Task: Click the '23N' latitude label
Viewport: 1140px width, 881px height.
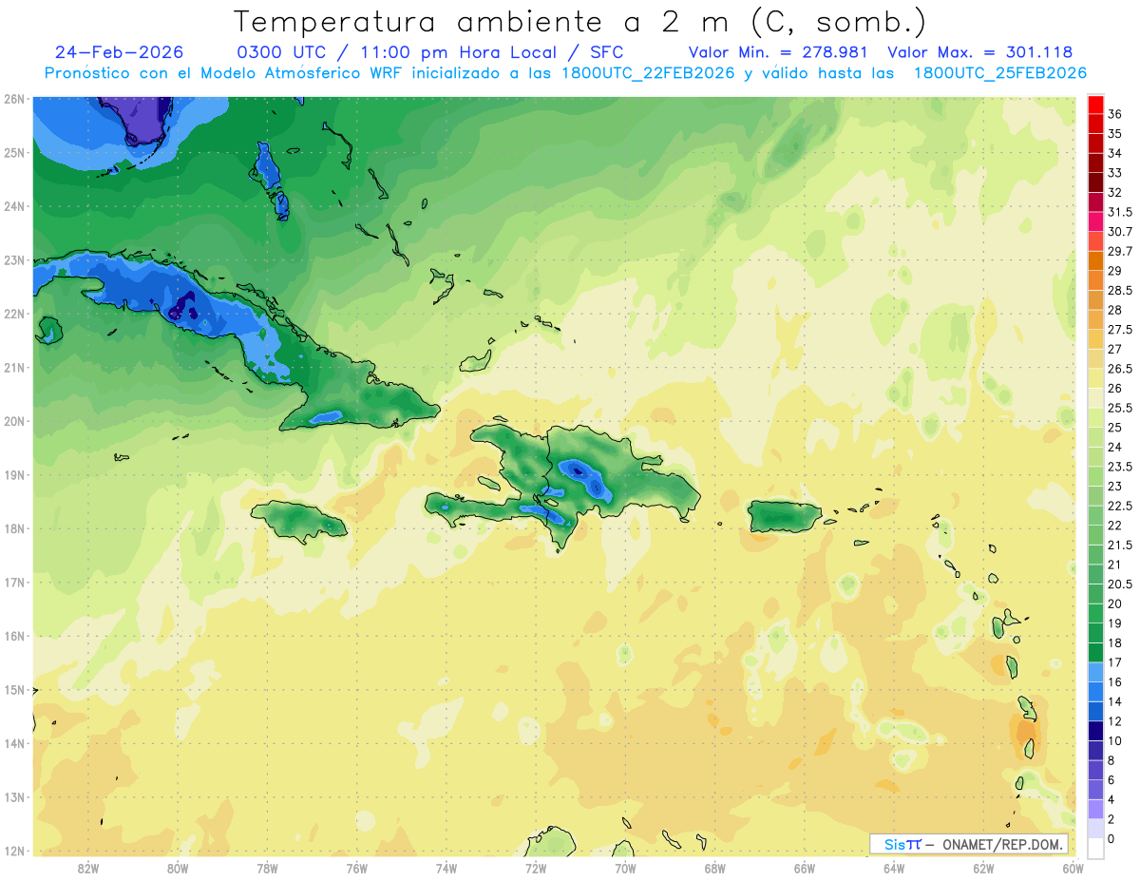Action: [15, 260]
